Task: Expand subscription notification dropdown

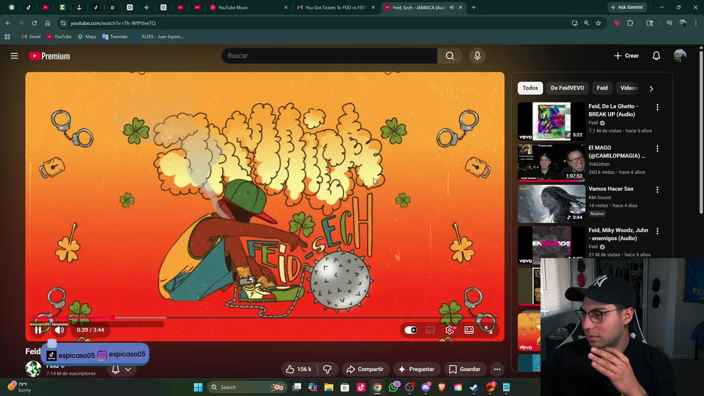Action: pos(128,369)
